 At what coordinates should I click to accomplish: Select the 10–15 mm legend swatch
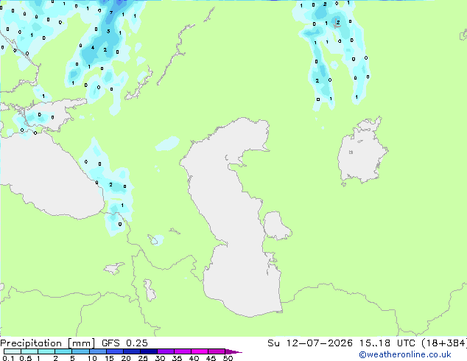[x=97, y=351]
